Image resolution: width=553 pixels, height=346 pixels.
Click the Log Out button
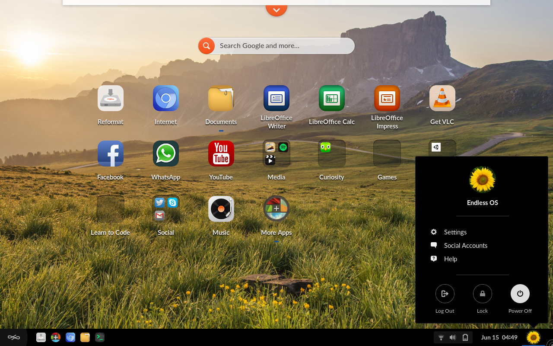(445, 294)
